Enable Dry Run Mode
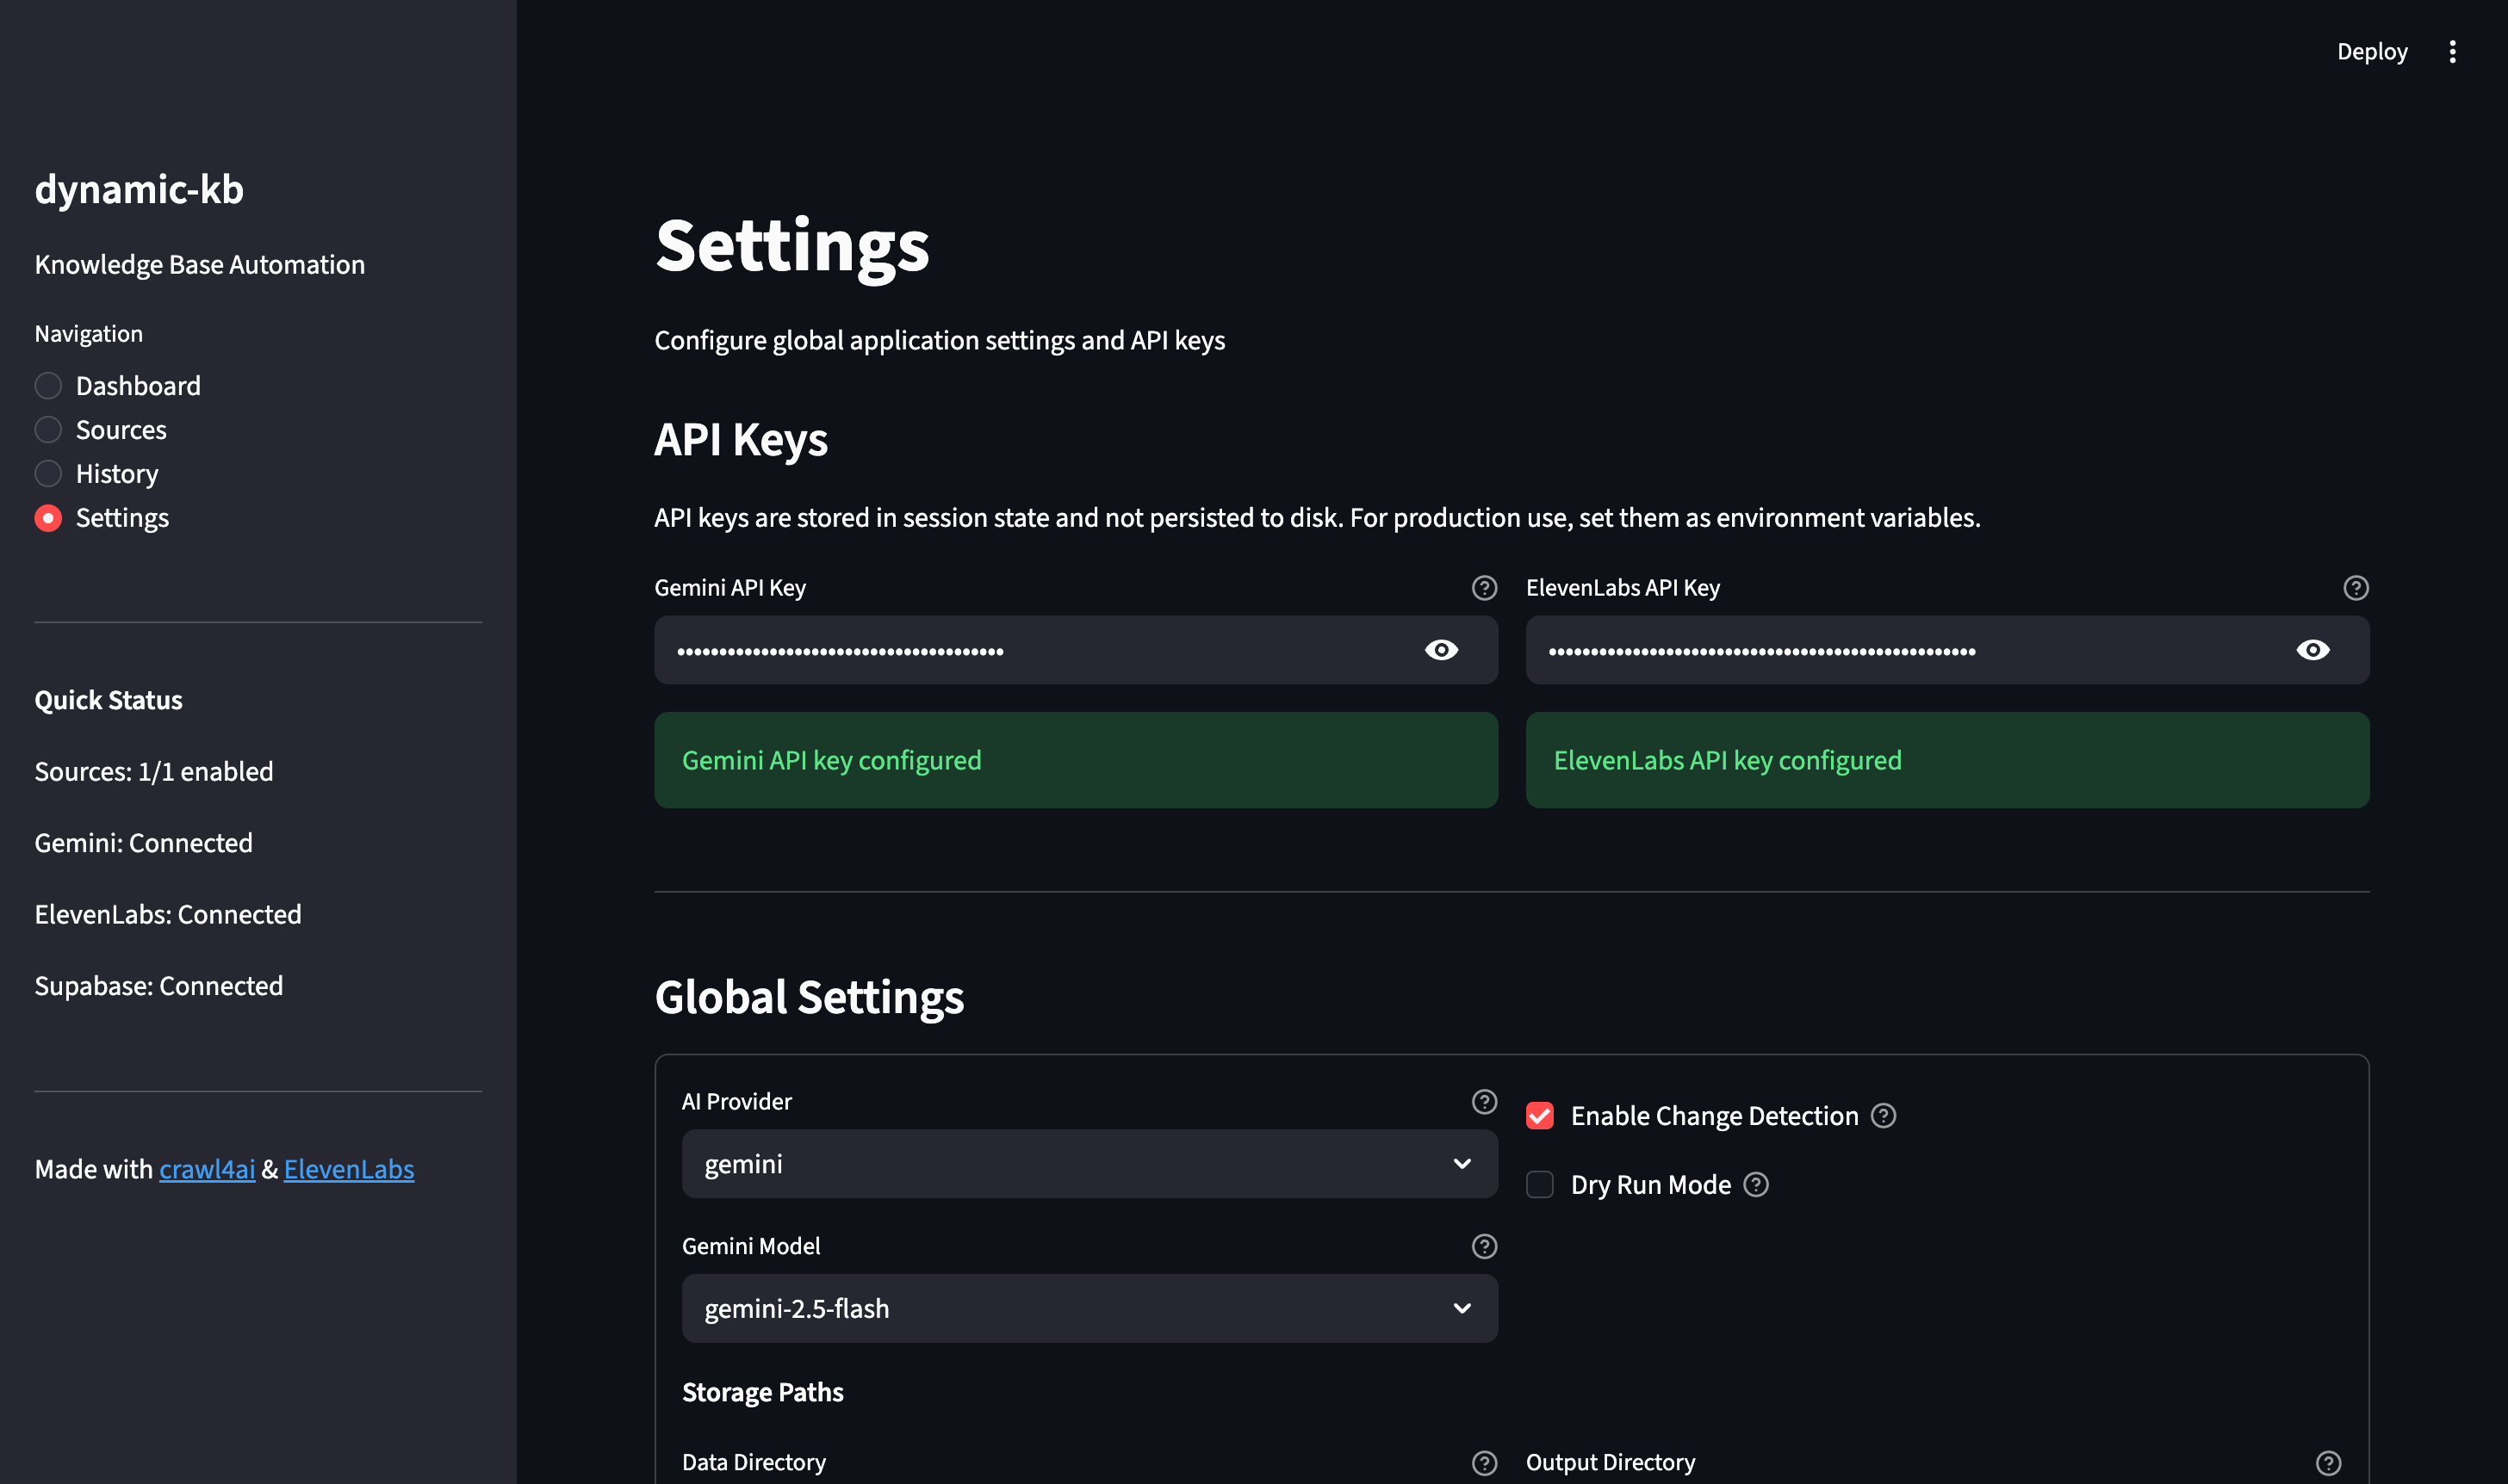Viewport: 2508px width, 1484px height. (1540, 1185)
